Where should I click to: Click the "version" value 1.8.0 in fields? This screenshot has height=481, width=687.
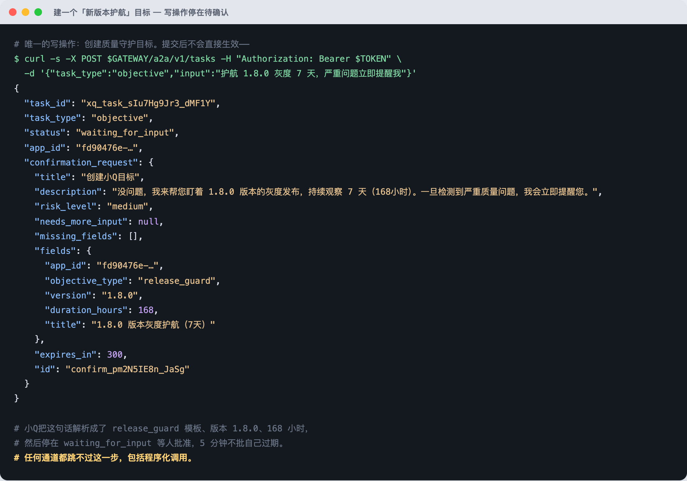click(x=120, y=296)
